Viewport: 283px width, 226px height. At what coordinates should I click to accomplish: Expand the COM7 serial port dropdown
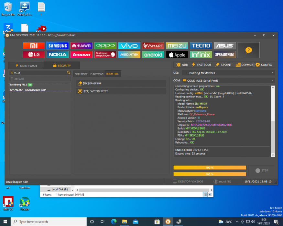click(228, 81)
